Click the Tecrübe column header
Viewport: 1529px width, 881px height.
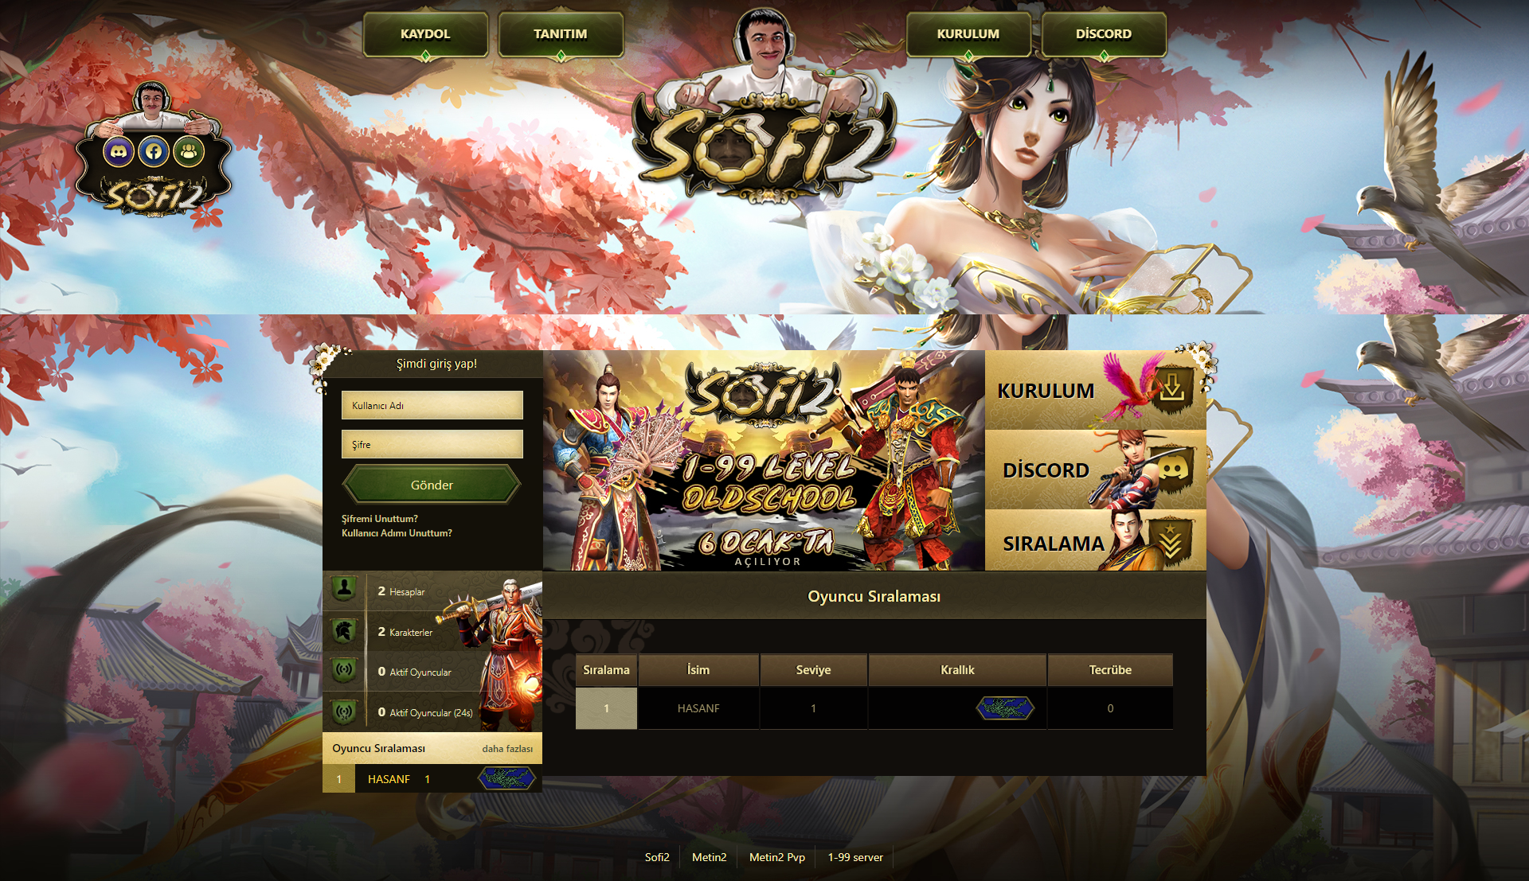(x=1110, y=670)
